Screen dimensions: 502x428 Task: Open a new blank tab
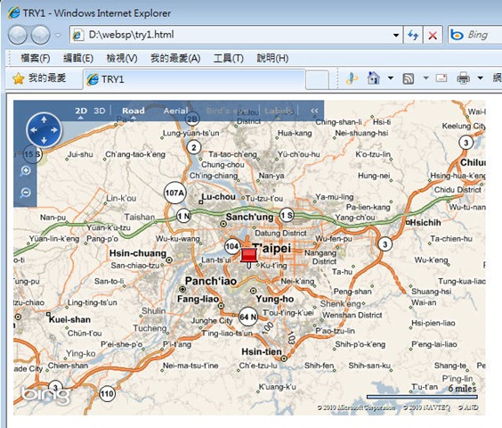pos(317,80)
